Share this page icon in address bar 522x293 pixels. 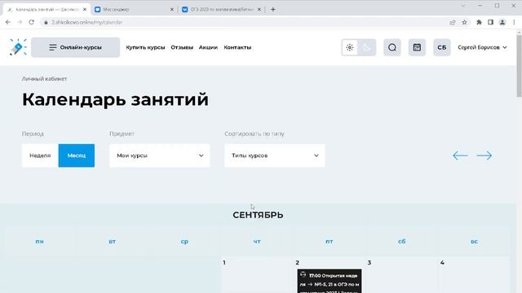[453, 22]
